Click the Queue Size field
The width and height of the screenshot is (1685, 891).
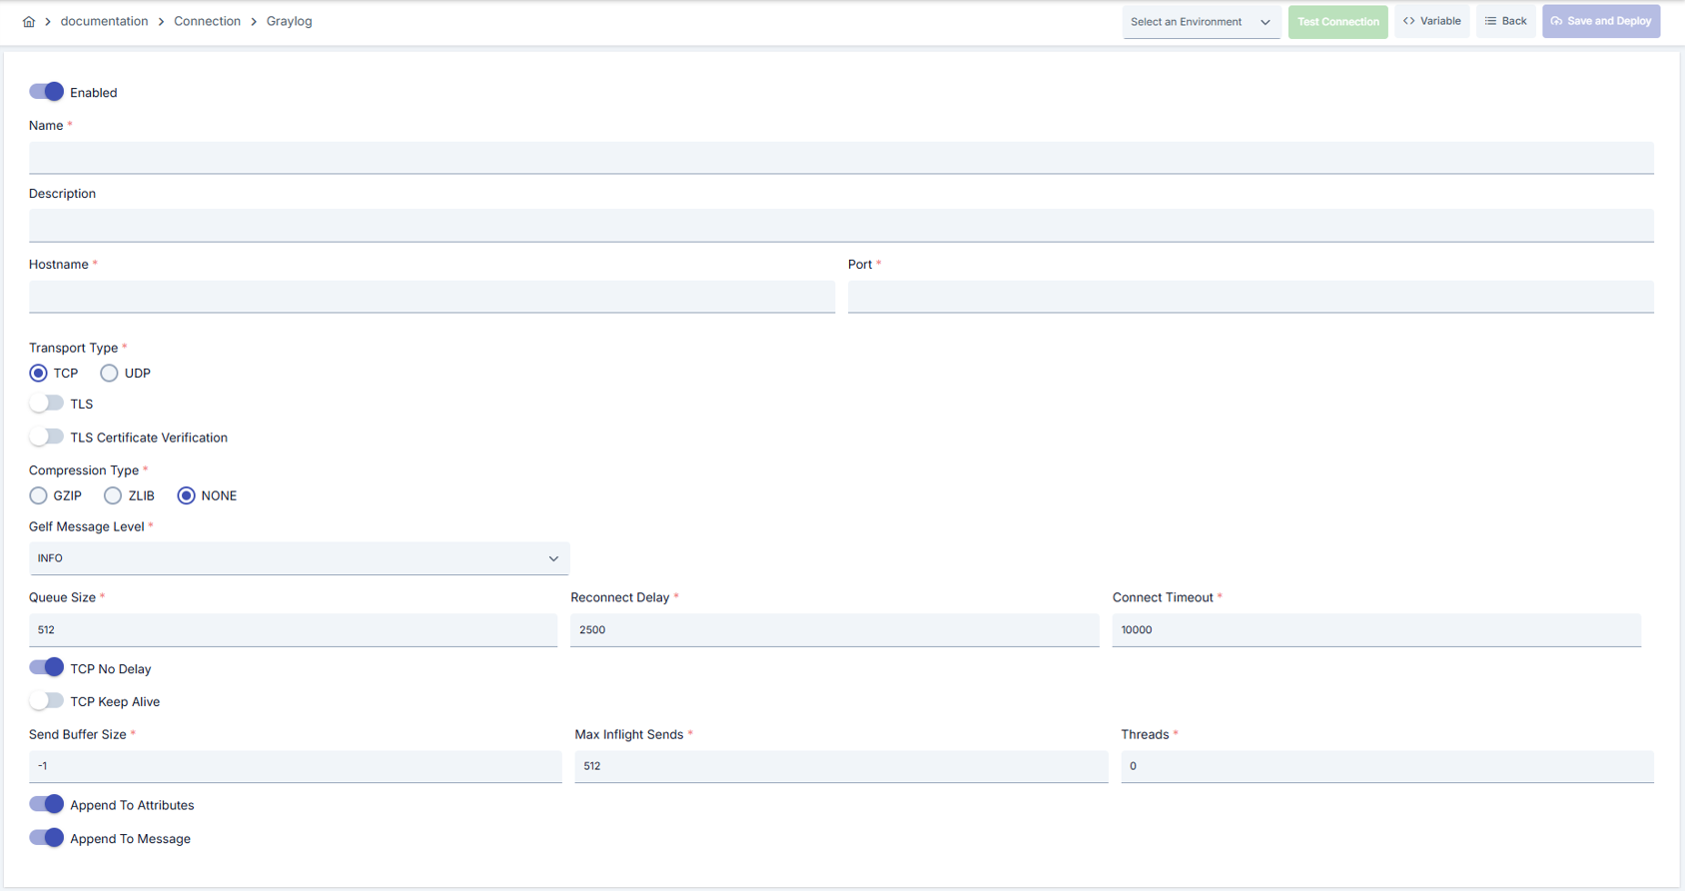(293, 630)
